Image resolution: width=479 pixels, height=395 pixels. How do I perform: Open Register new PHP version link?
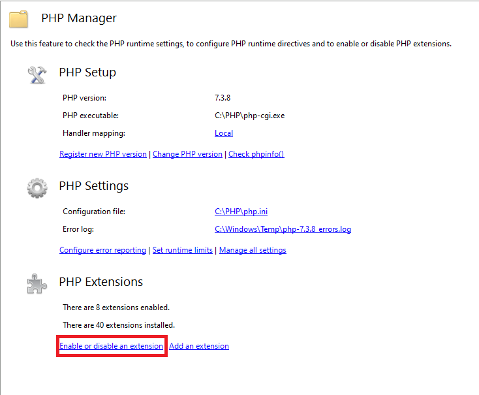pos(103,154)
